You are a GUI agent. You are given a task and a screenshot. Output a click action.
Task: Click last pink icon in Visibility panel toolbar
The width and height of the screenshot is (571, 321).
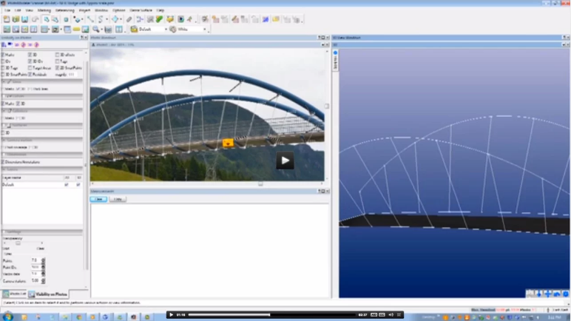click(x=36, y=44)
